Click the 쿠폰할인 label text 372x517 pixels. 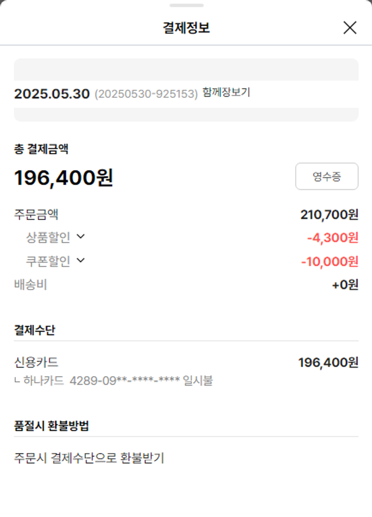(x=48, y=261)
